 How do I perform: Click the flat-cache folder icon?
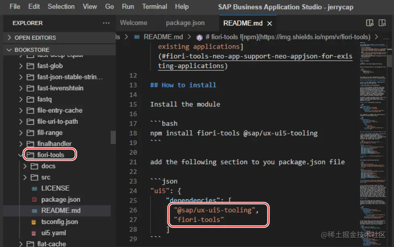coord(30,244)
